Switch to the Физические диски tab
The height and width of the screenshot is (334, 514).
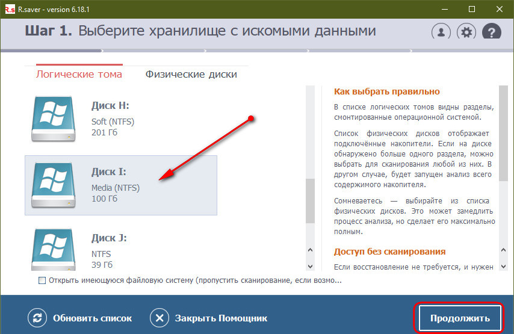click(191, 74)
